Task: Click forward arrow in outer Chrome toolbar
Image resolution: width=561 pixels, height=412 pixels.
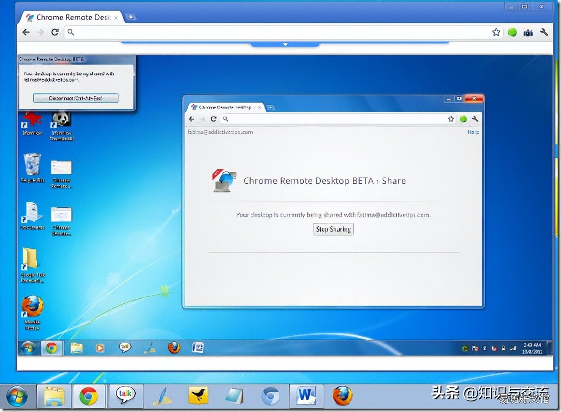Action: pyautogui.click(x=41, y=32)
